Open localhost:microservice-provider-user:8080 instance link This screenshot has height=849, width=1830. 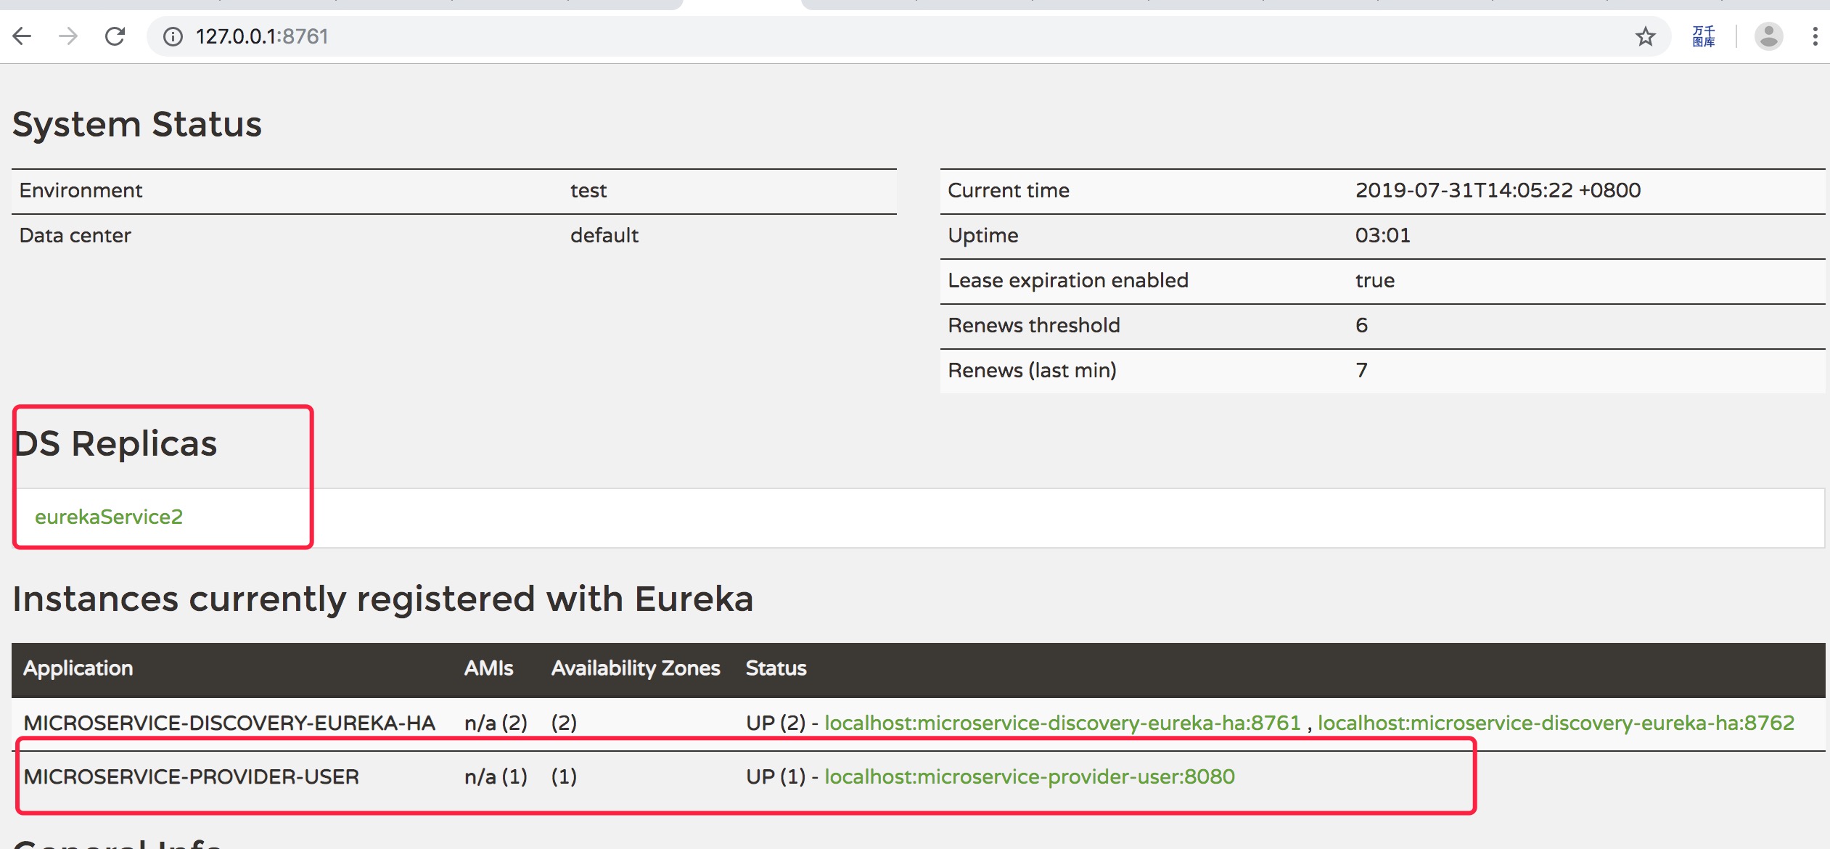[x=1030, y=776]
